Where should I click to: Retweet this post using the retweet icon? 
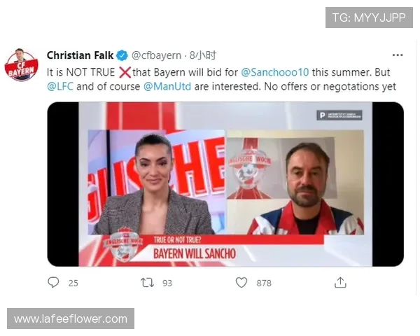(147, 283)
